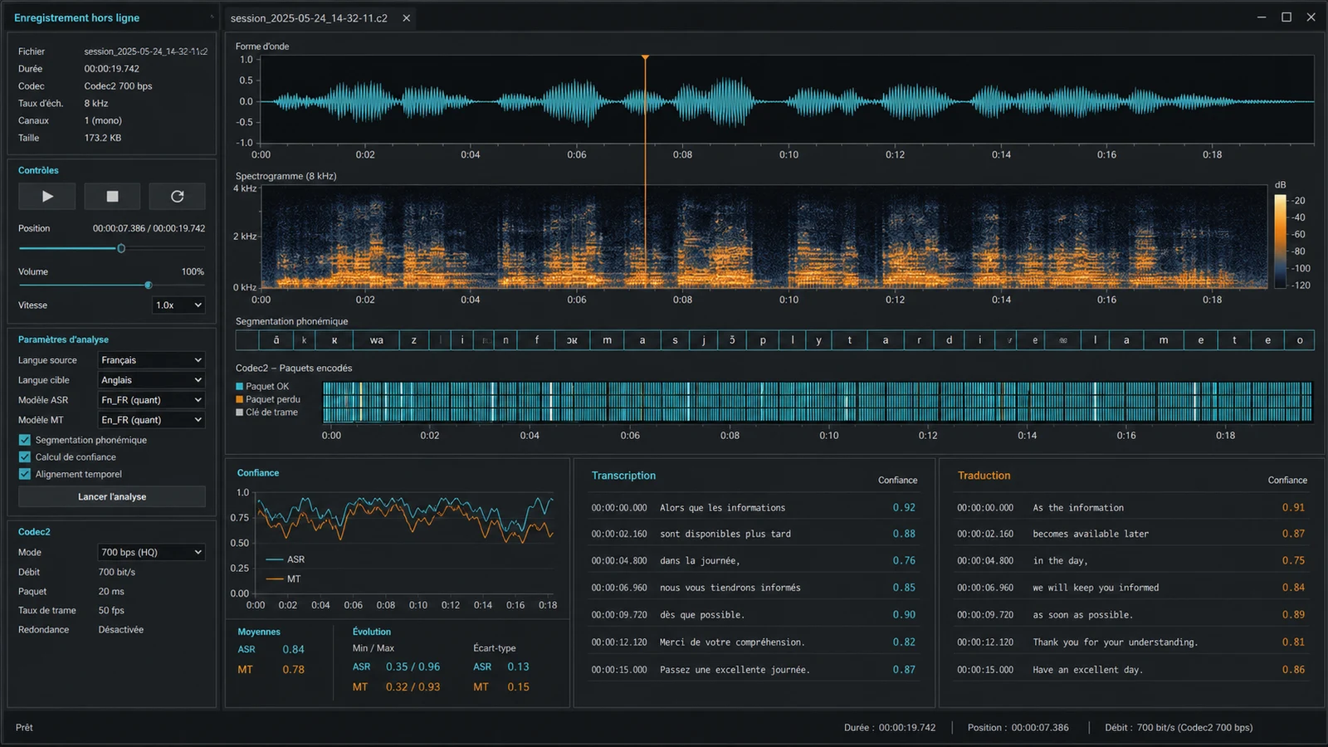Open the Modèle MT dropdown
This screenshot has height=747, width=1328.
(151, 420)
